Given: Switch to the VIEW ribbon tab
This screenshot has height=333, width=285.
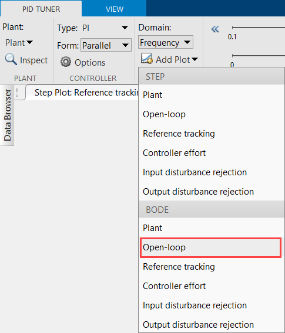Looking at the screenshot, I should point(115,9).
